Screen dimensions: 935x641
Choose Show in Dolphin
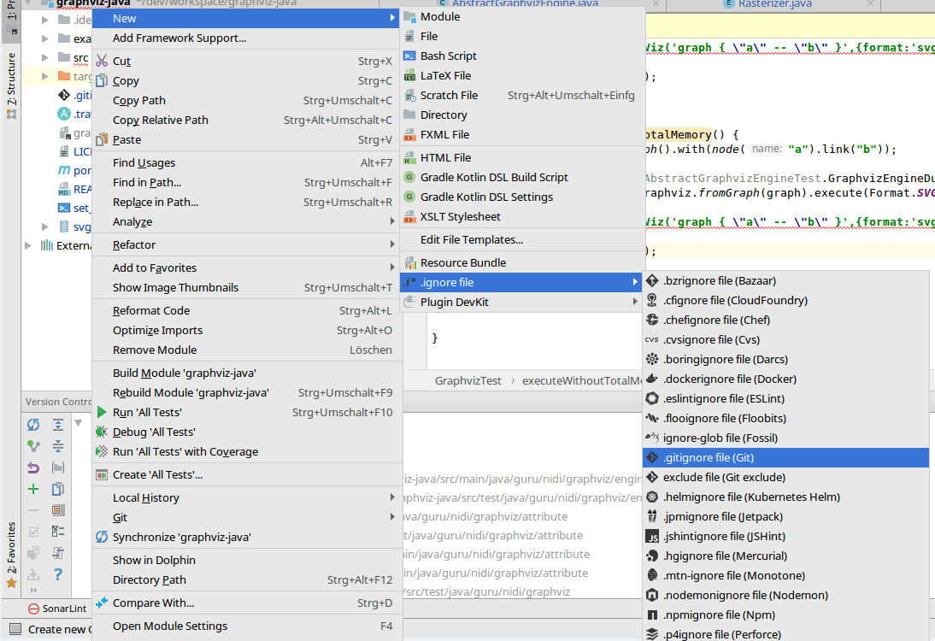(247, 560)
